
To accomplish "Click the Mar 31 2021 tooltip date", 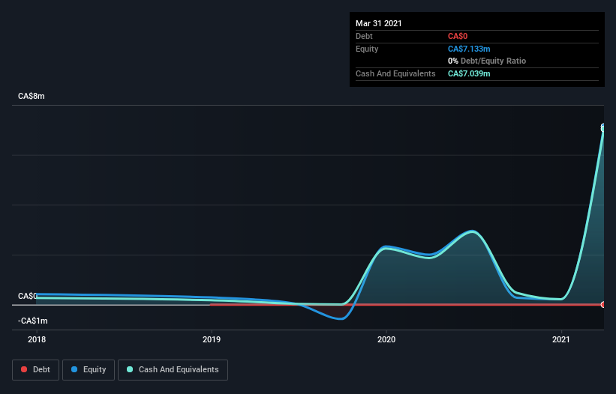I will (x=379, y=23).
